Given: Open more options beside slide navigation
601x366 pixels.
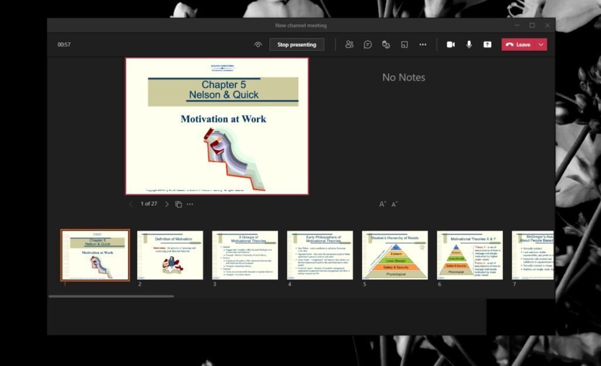Looking at the screenshot, I should 190,204.
